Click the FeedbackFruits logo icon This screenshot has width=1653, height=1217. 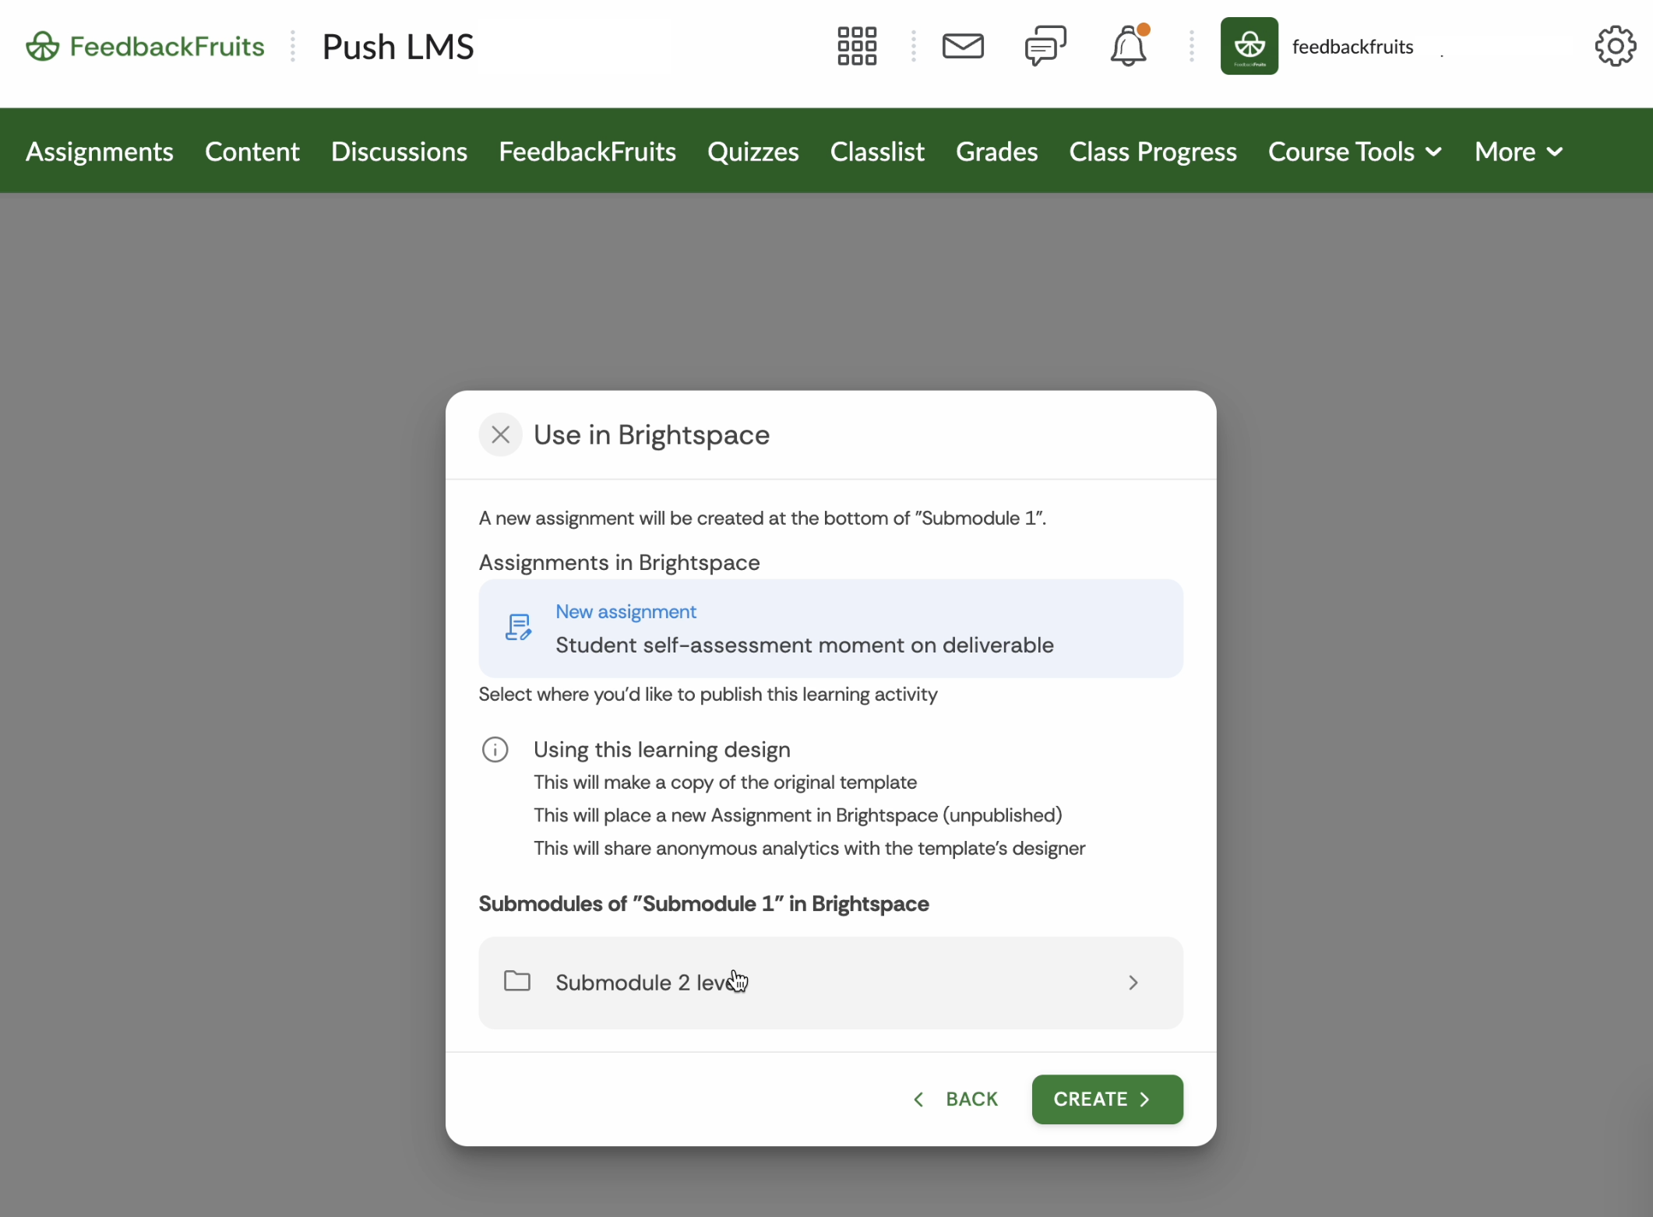coord(42,47)
